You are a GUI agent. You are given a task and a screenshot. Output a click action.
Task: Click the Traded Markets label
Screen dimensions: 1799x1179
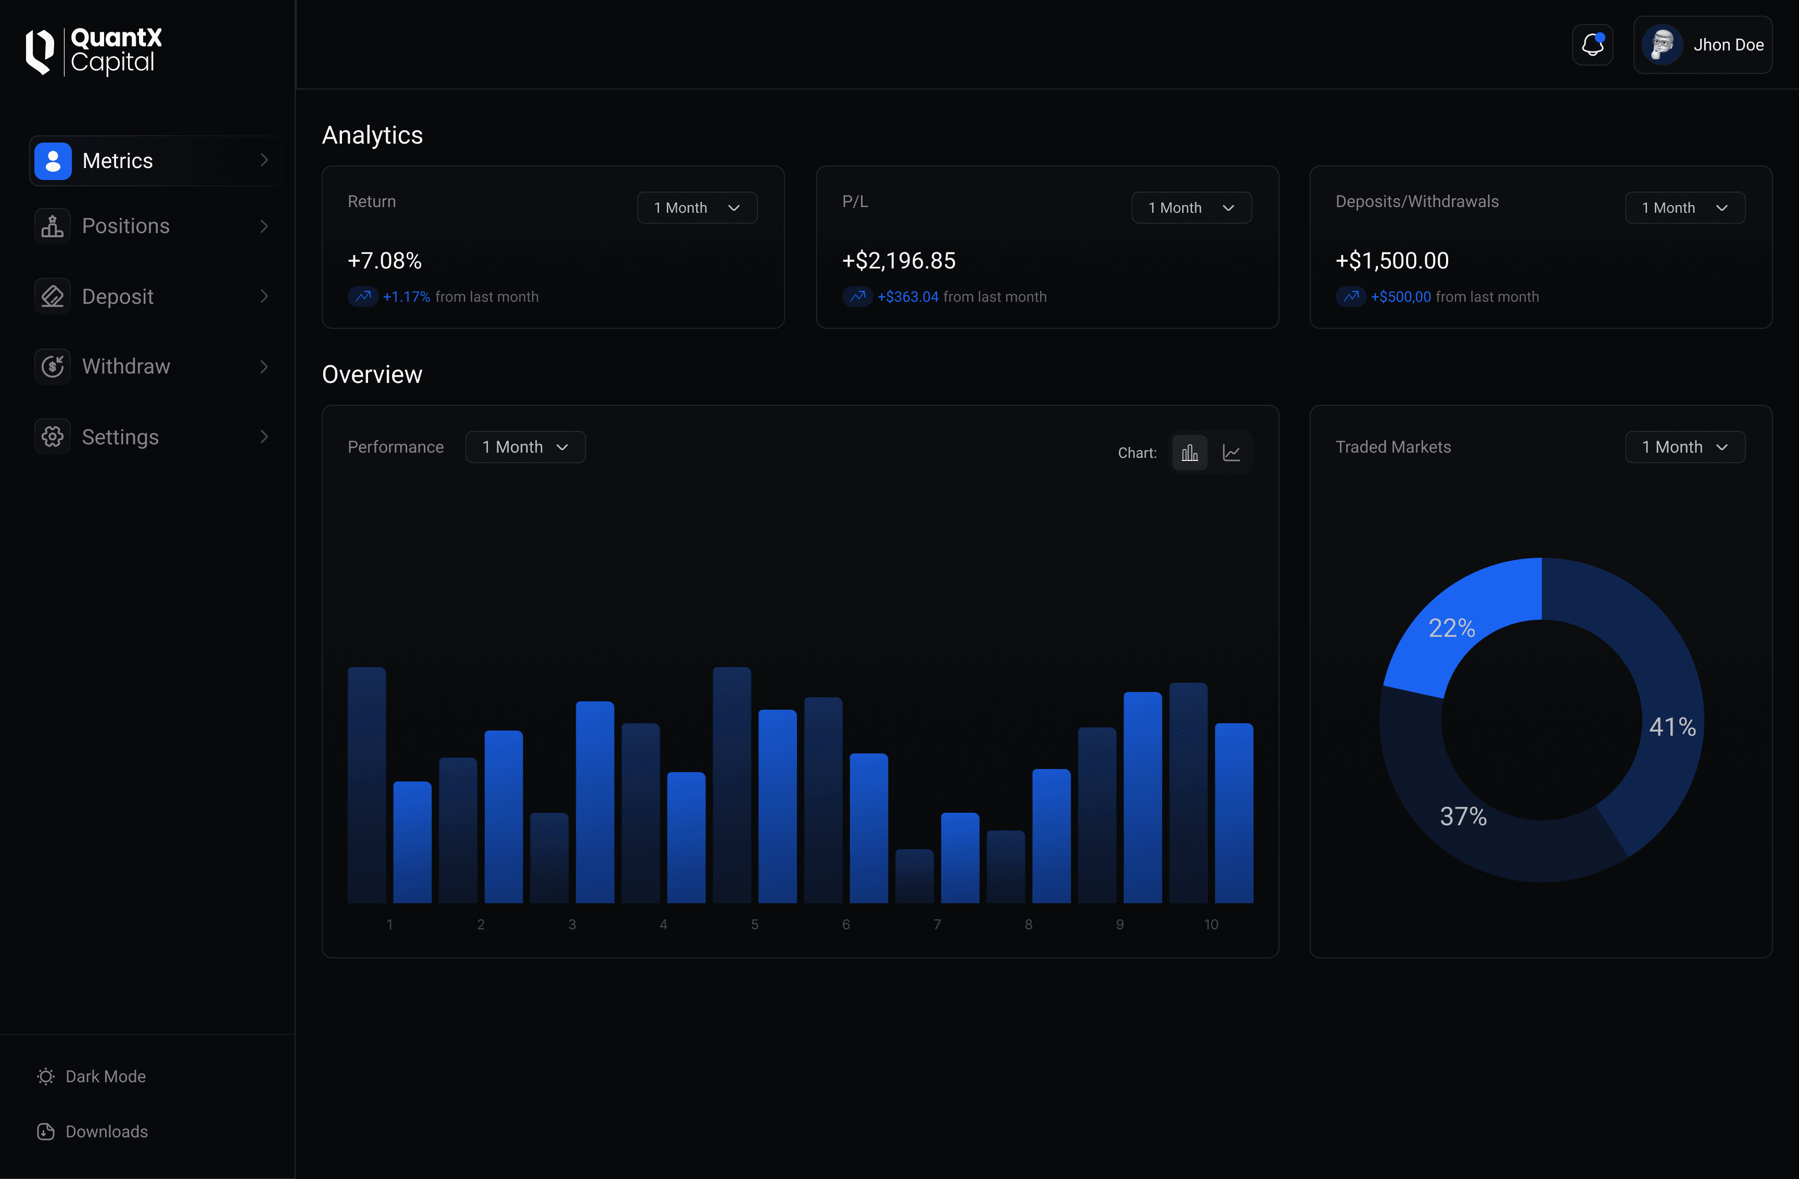(x=1393, y=446)
